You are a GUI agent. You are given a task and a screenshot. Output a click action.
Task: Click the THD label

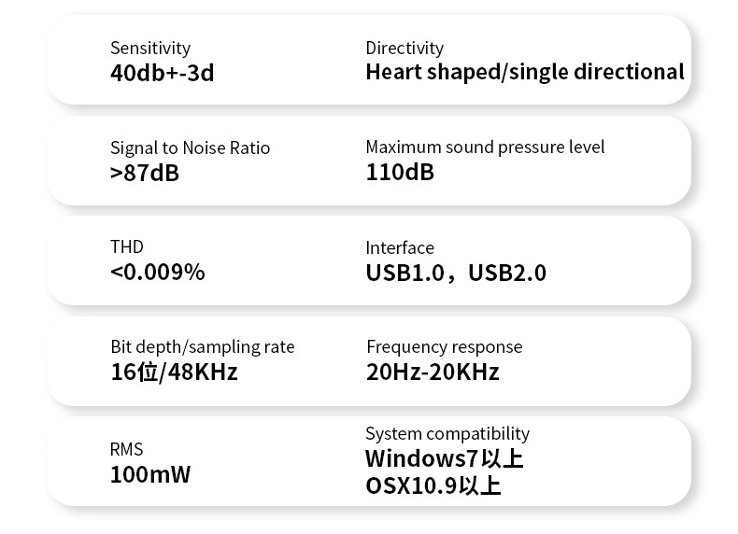pos(127,246)
